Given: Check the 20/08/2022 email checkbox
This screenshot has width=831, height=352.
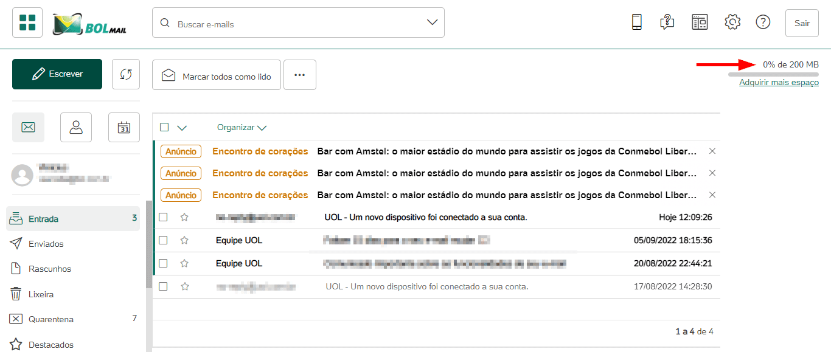Looking at the screenshot, I should click(x=163, y=263).
